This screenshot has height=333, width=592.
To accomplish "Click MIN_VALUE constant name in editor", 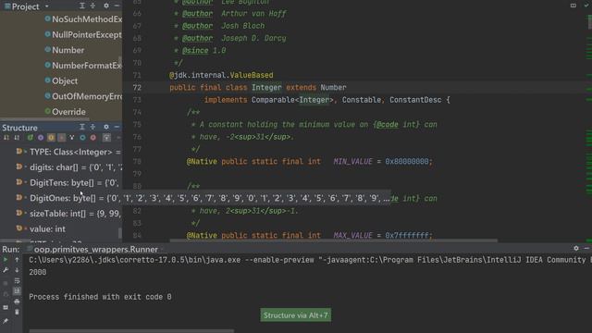I will (x=352, y=161).
